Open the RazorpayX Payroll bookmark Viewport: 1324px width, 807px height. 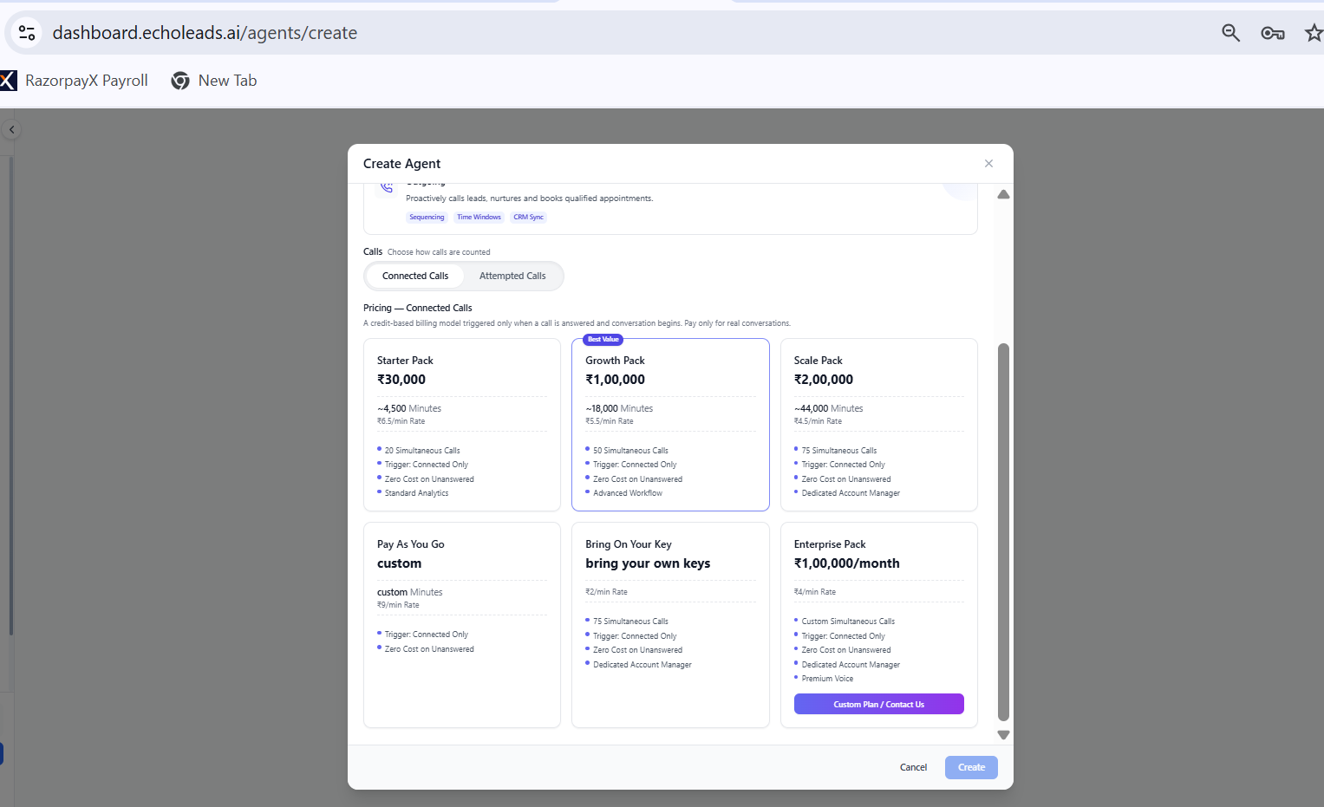(87, 80)
